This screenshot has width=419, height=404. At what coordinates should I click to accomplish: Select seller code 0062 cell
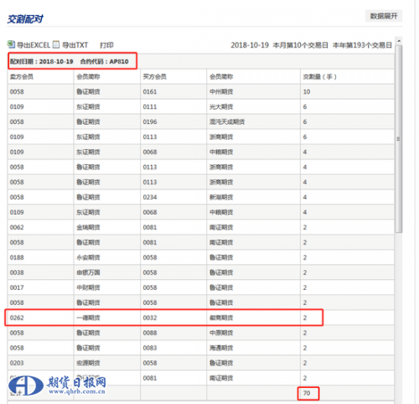coord(40,228)
